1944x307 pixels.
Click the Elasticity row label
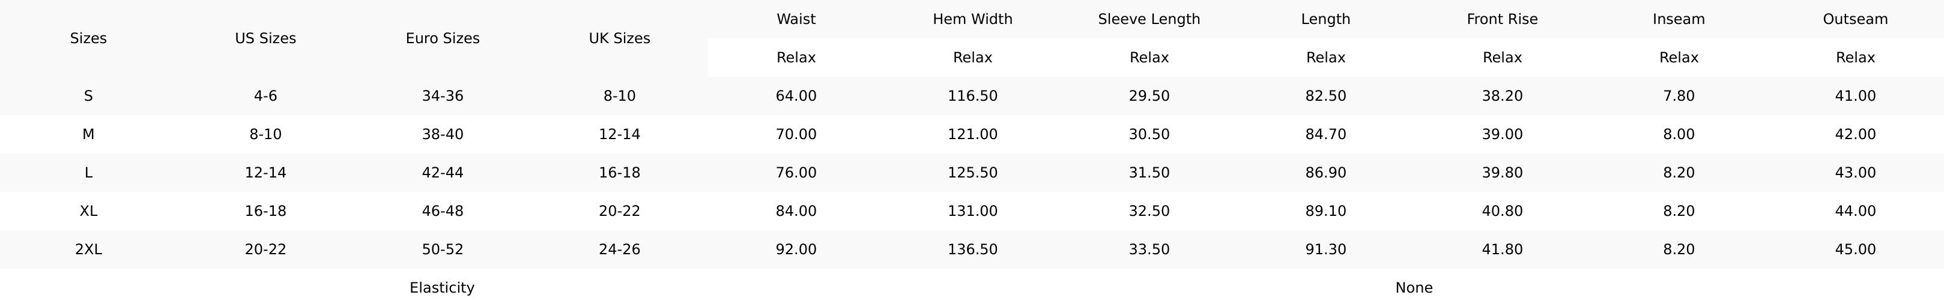pyautogui.click(x=441, y=288)
